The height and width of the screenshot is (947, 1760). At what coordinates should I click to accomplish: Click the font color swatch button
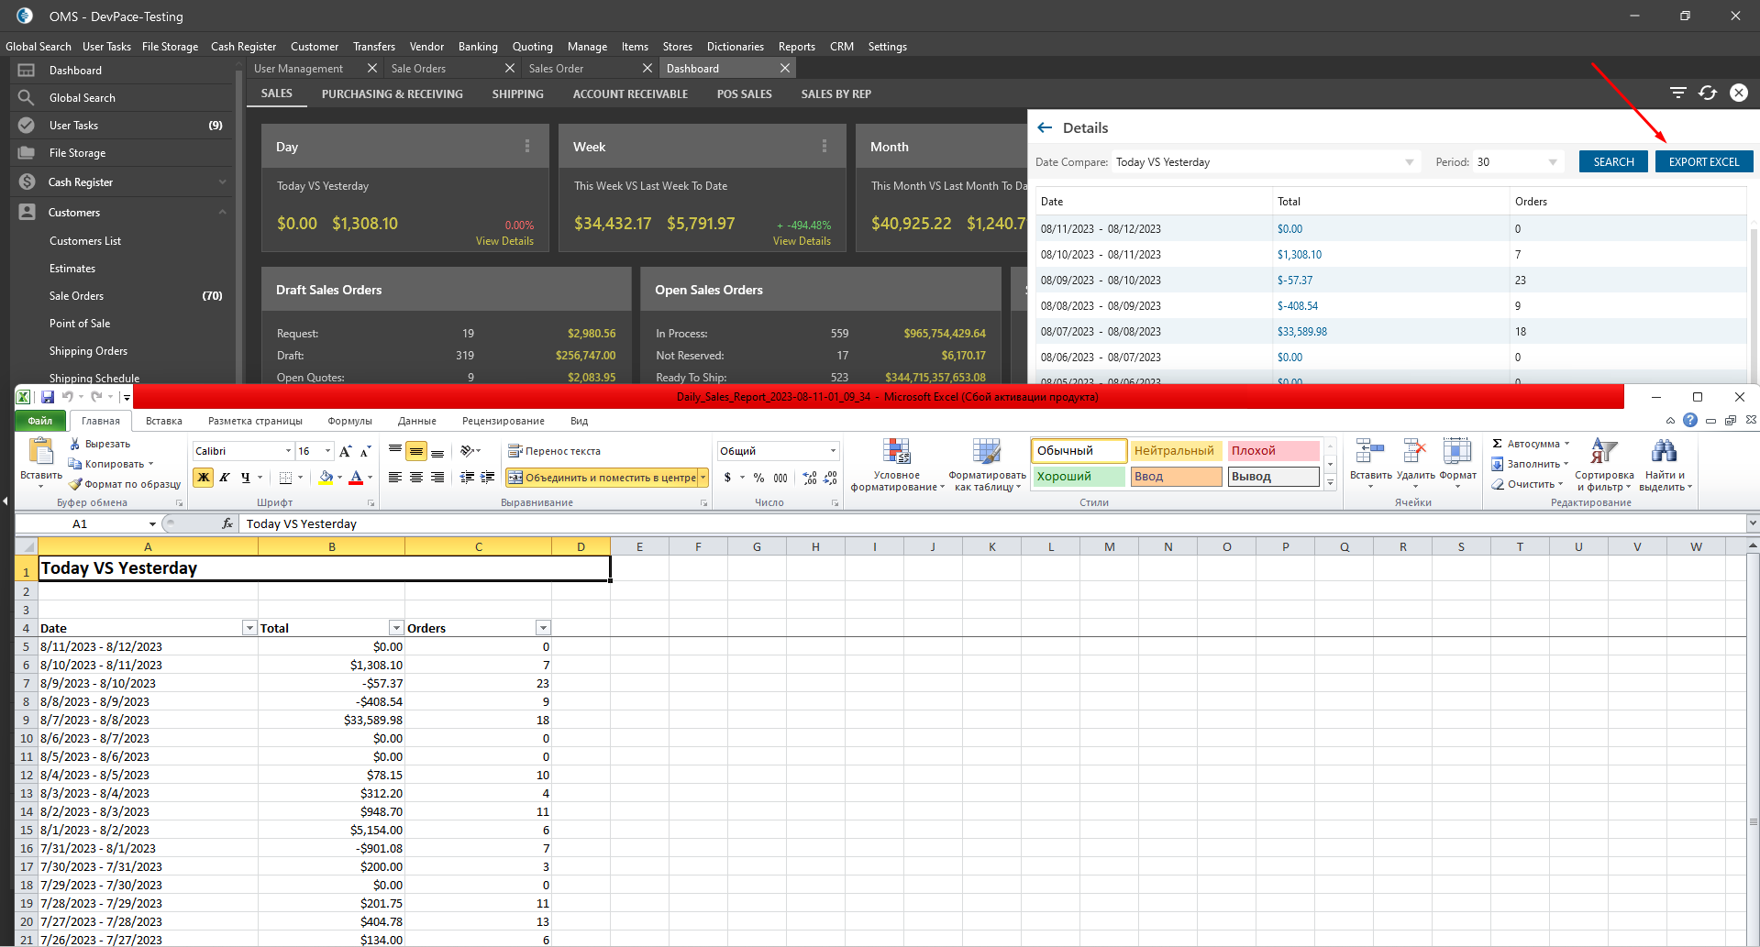click(356, 477)
